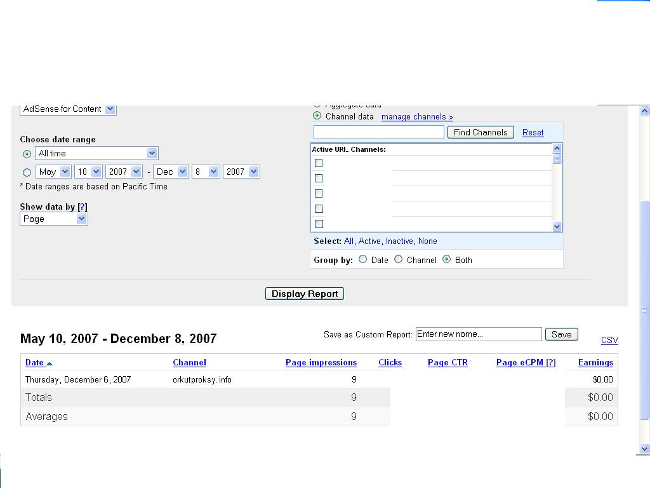Screen dimensions: 650x488
Task: Click the Thursday, December 6, 2007 cell
Action: 78,380
